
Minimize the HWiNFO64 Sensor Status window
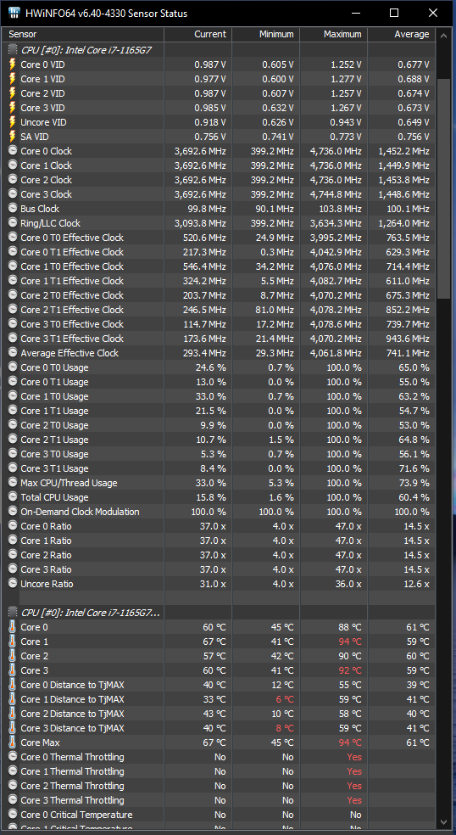pos(355,14)
